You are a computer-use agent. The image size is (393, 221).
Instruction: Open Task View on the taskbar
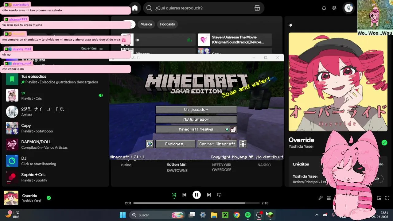tap(192, 215)
